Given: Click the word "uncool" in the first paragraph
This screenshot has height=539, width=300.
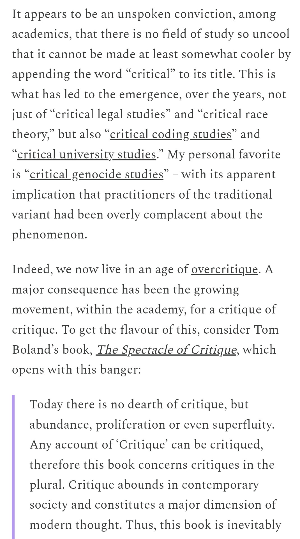Looking at the screenshot, I should point(271,34).
